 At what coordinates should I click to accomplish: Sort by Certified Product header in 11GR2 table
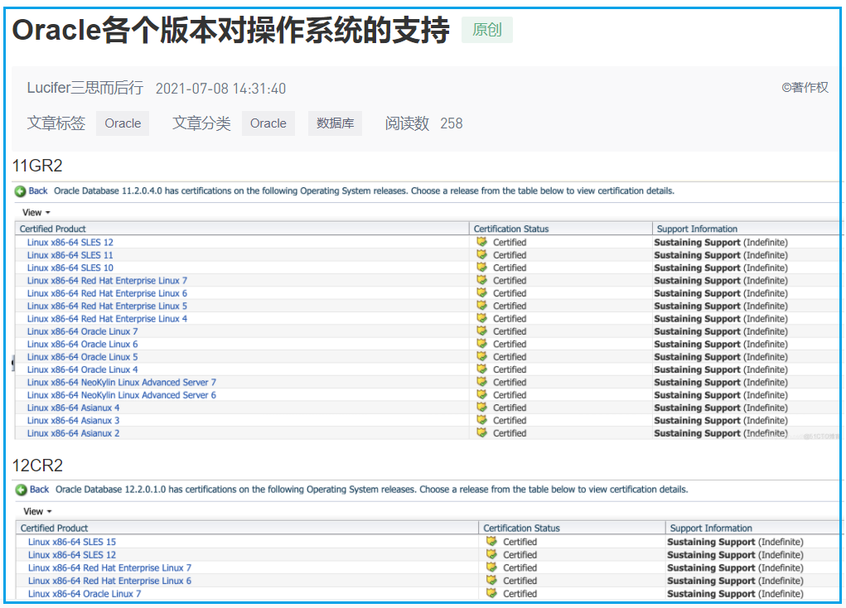(x=242, y=229)
